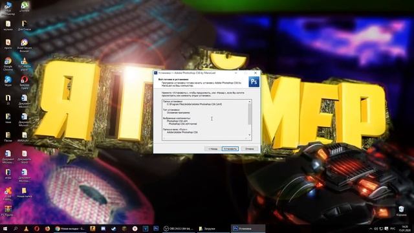The width and height of the screenshot is (414, 233).
Task: Select the "Для Олеси" desktop icon
Action: [x=25, y=26]
